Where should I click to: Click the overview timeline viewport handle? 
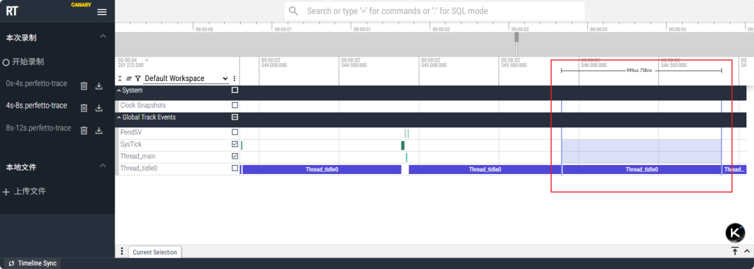click(x=517, y=37)
